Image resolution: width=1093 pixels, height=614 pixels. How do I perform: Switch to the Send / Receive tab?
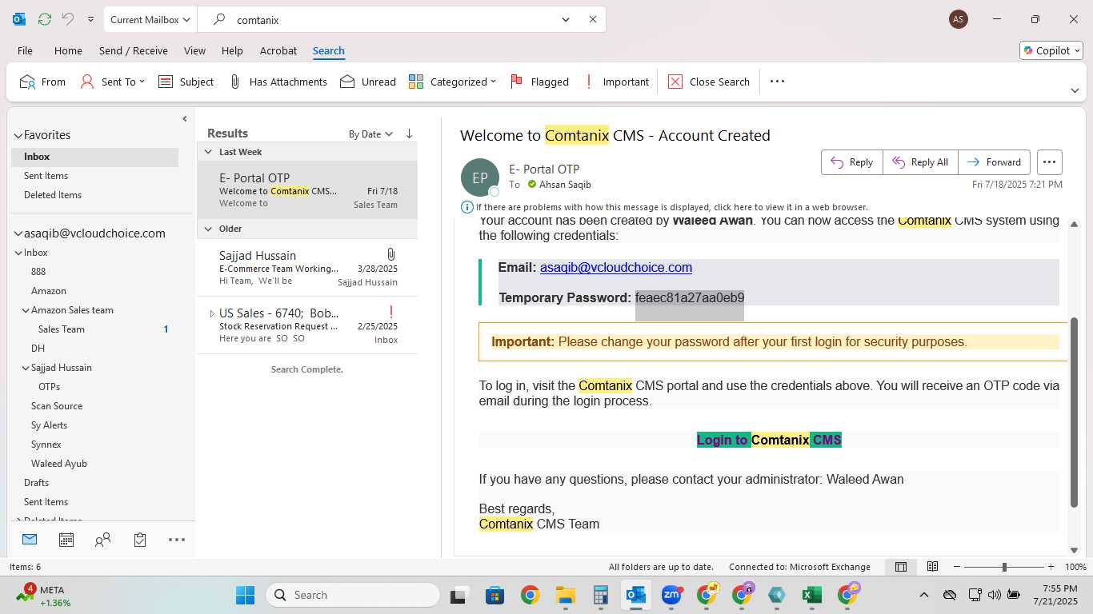click(x=134, y=50)
